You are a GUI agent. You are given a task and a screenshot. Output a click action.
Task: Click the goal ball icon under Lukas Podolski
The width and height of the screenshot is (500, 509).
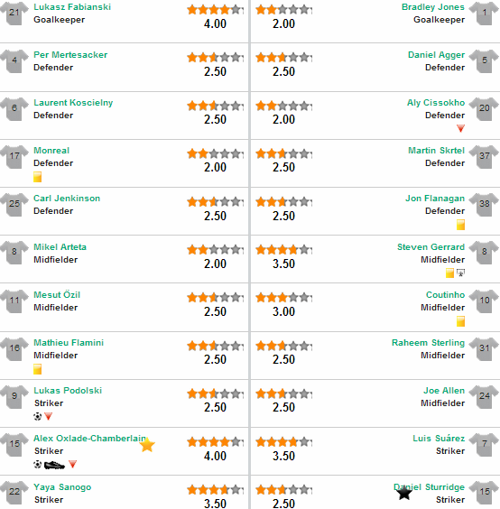click(38, 416)
